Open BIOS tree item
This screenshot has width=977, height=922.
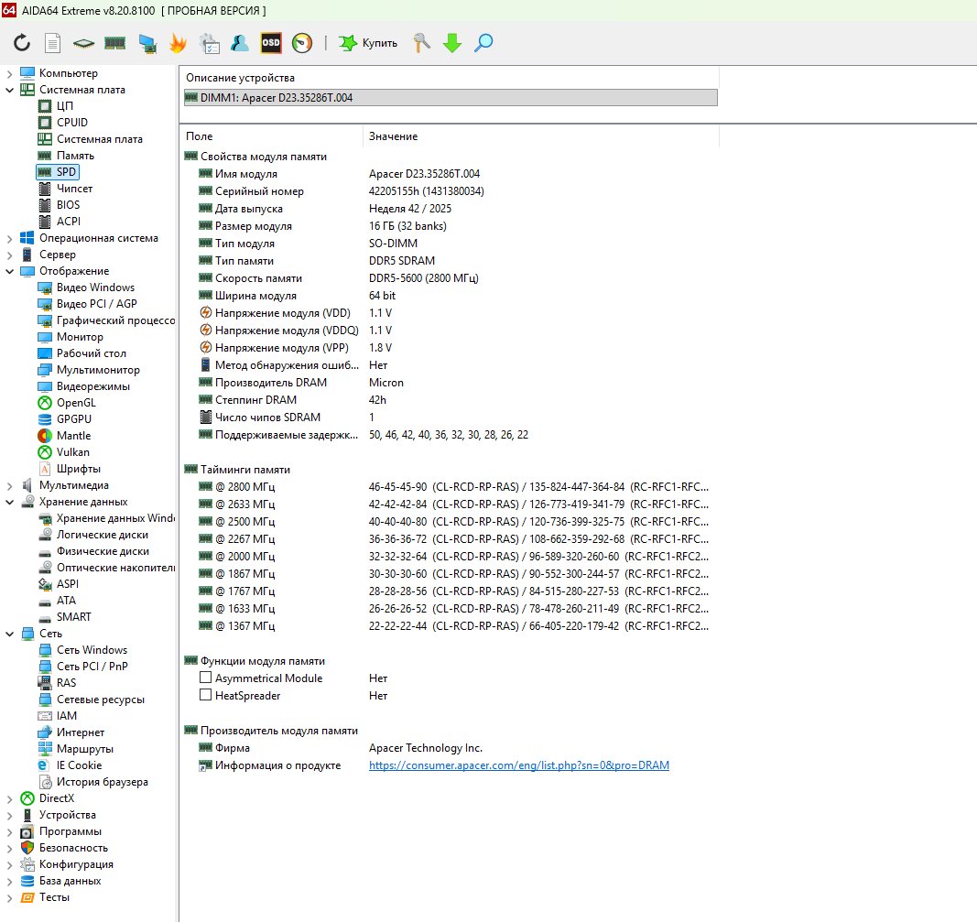pyautogui.click(x=68, y=205)
